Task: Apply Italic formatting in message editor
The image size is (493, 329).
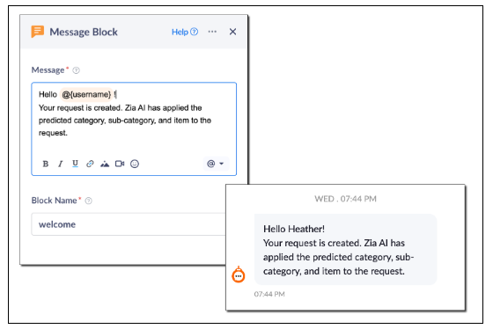Action: tap(61, 164)
